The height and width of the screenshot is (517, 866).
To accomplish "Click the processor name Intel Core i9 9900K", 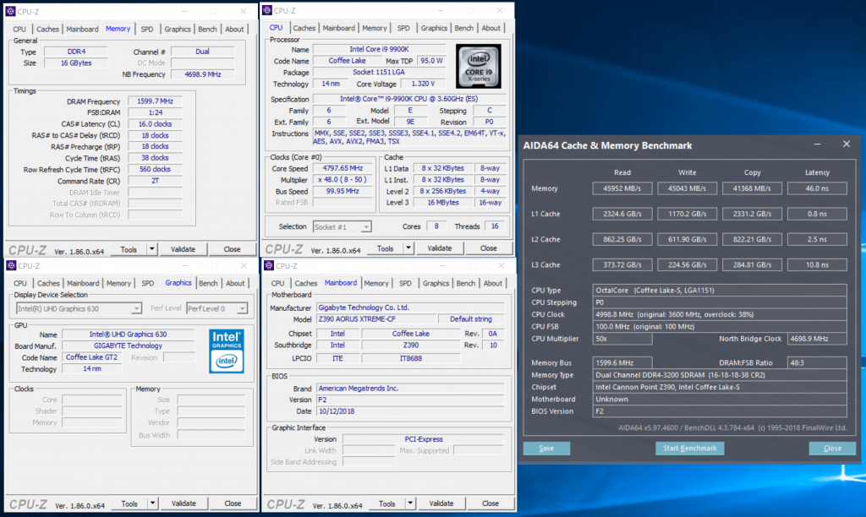I will click(x=379, y=49).
